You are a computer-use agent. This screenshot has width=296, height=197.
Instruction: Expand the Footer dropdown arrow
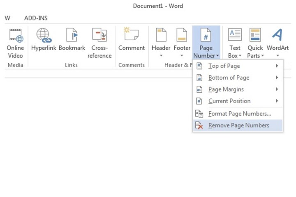click(182, 55)
